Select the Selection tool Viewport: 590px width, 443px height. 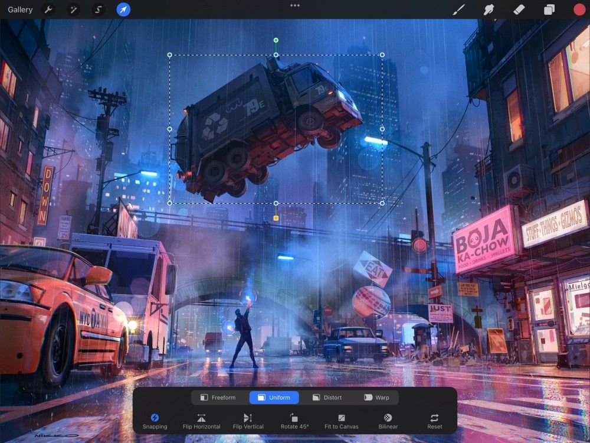(x=99, y=9)
